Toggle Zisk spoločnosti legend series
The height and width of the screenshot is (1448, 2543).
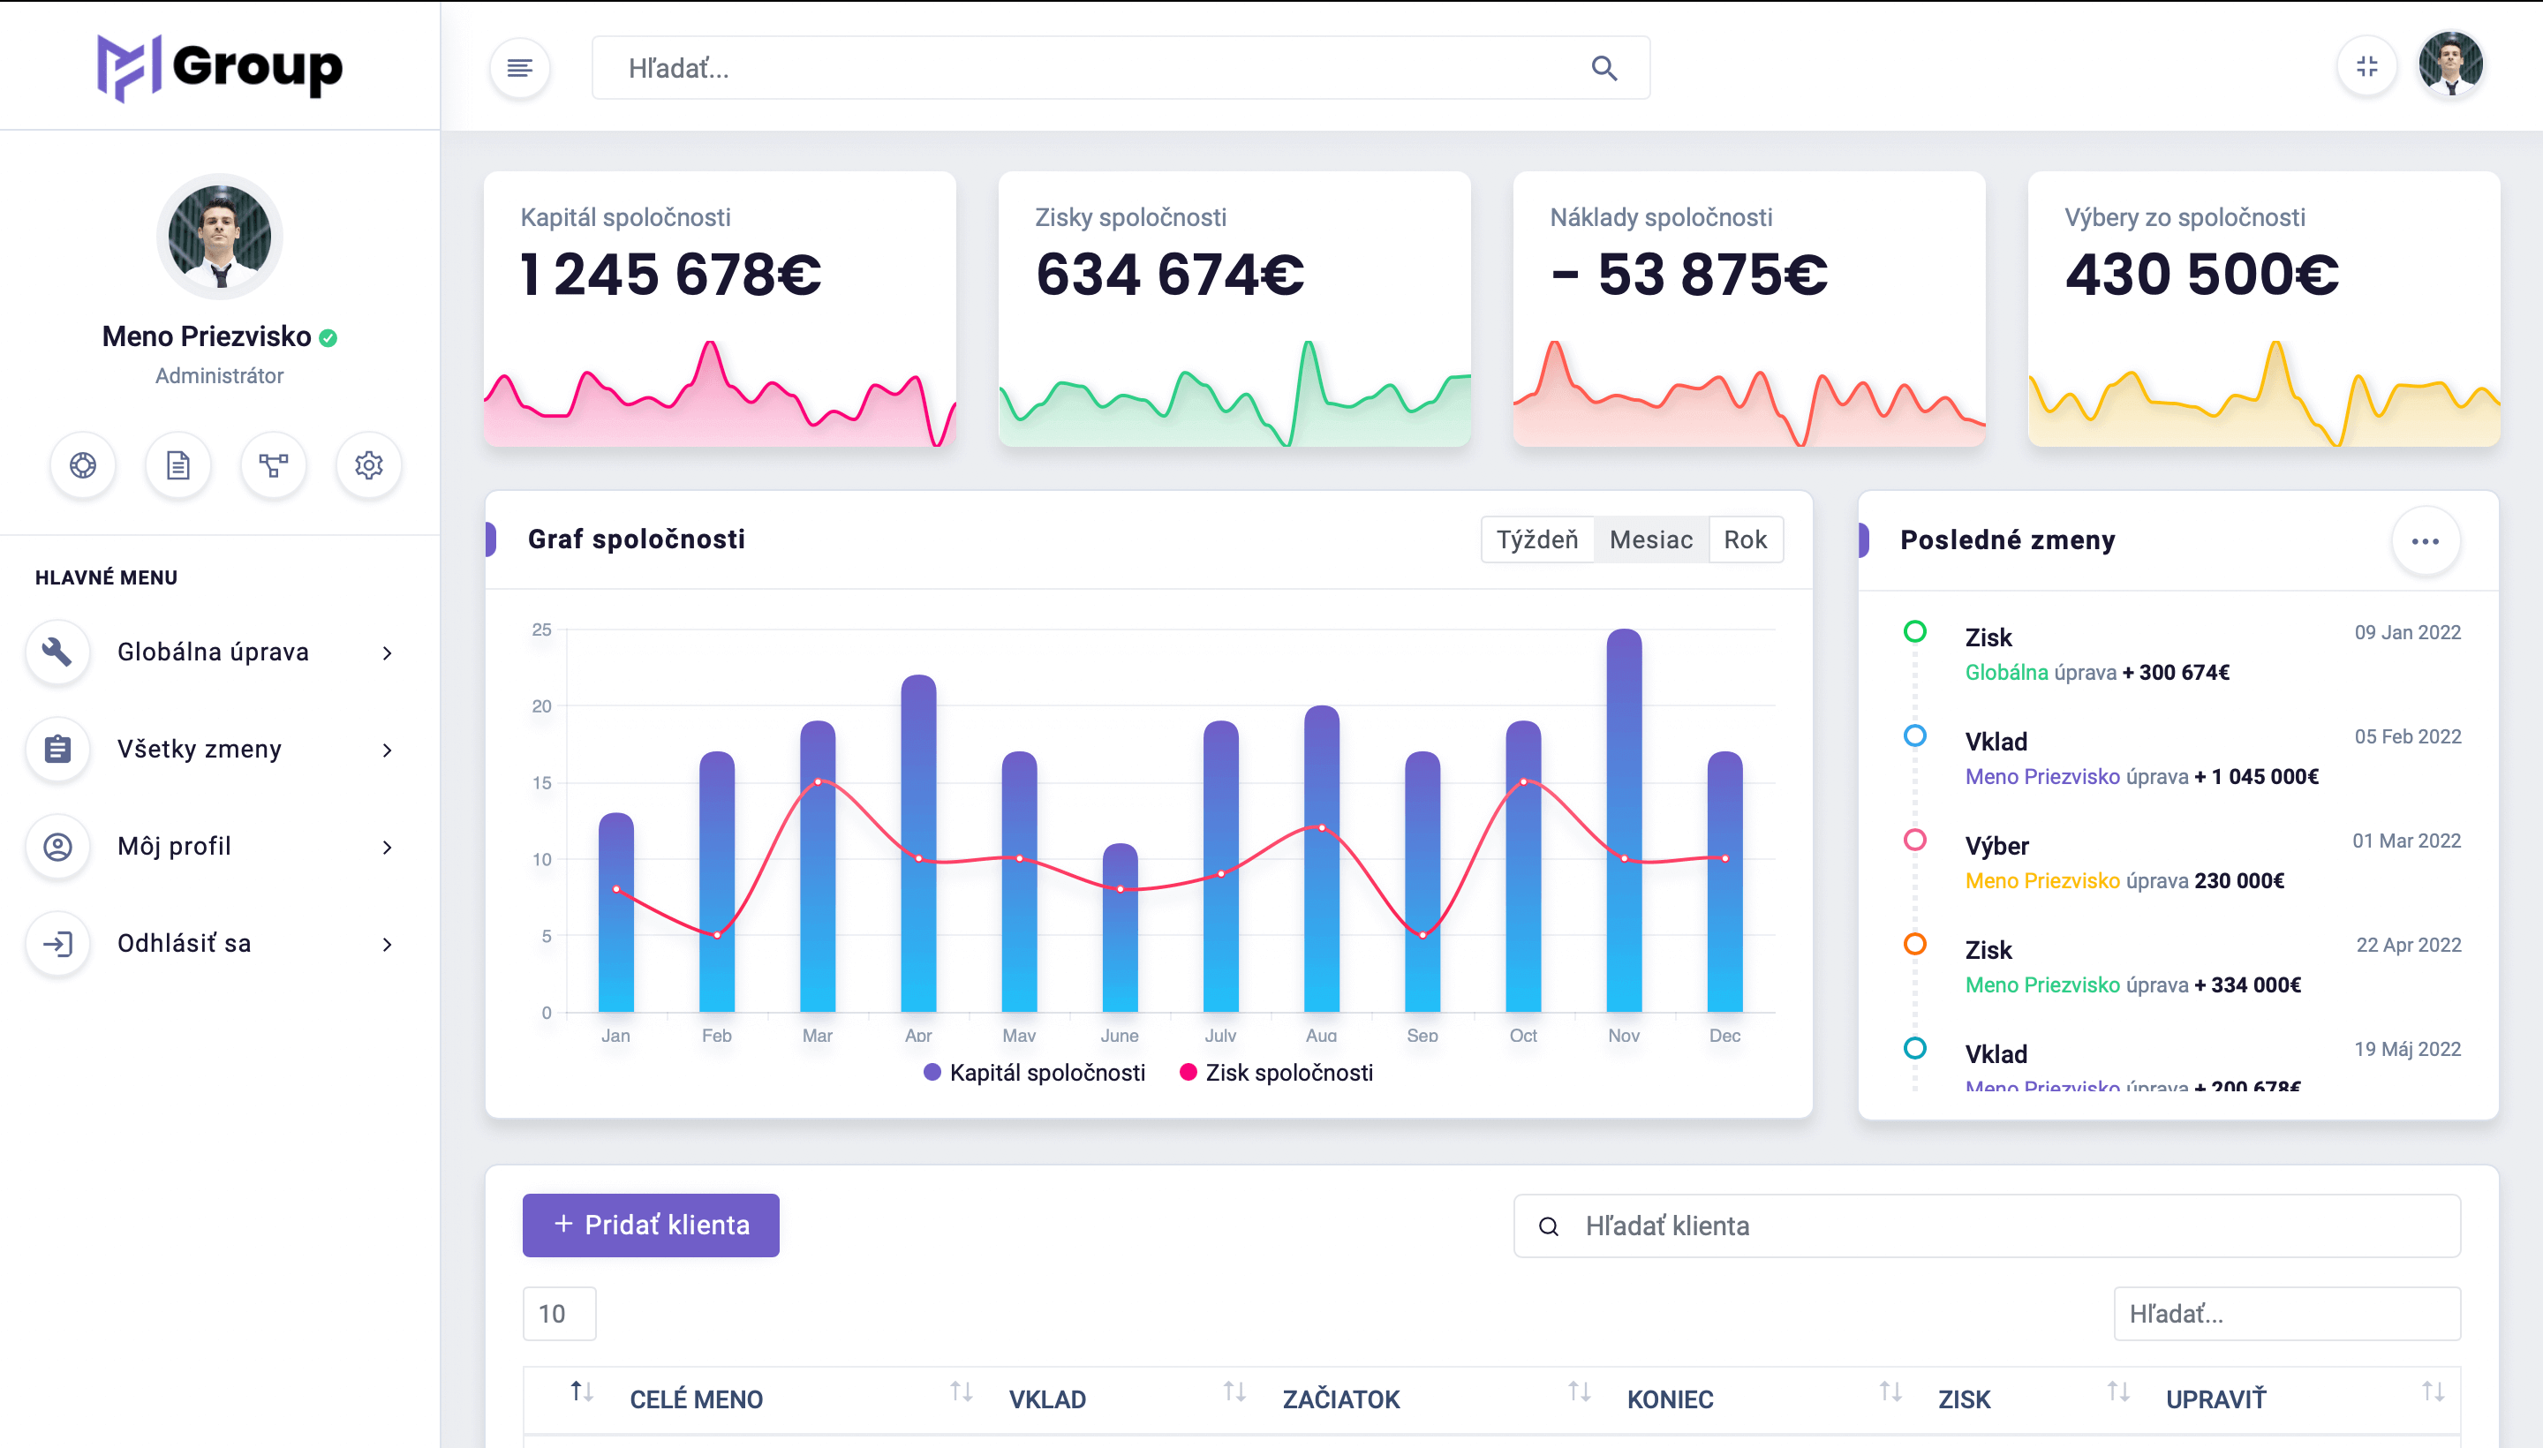pos(1276,1073)
